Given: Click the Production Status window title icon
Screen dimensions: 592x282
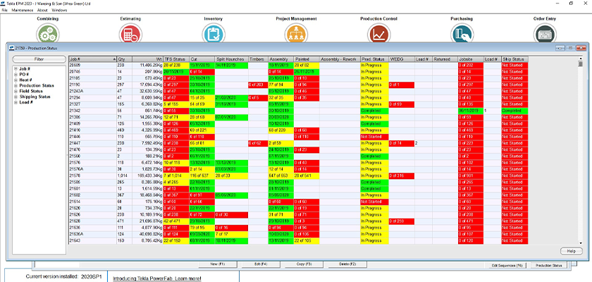Looking at the screenshot, I should pos(10,49).
